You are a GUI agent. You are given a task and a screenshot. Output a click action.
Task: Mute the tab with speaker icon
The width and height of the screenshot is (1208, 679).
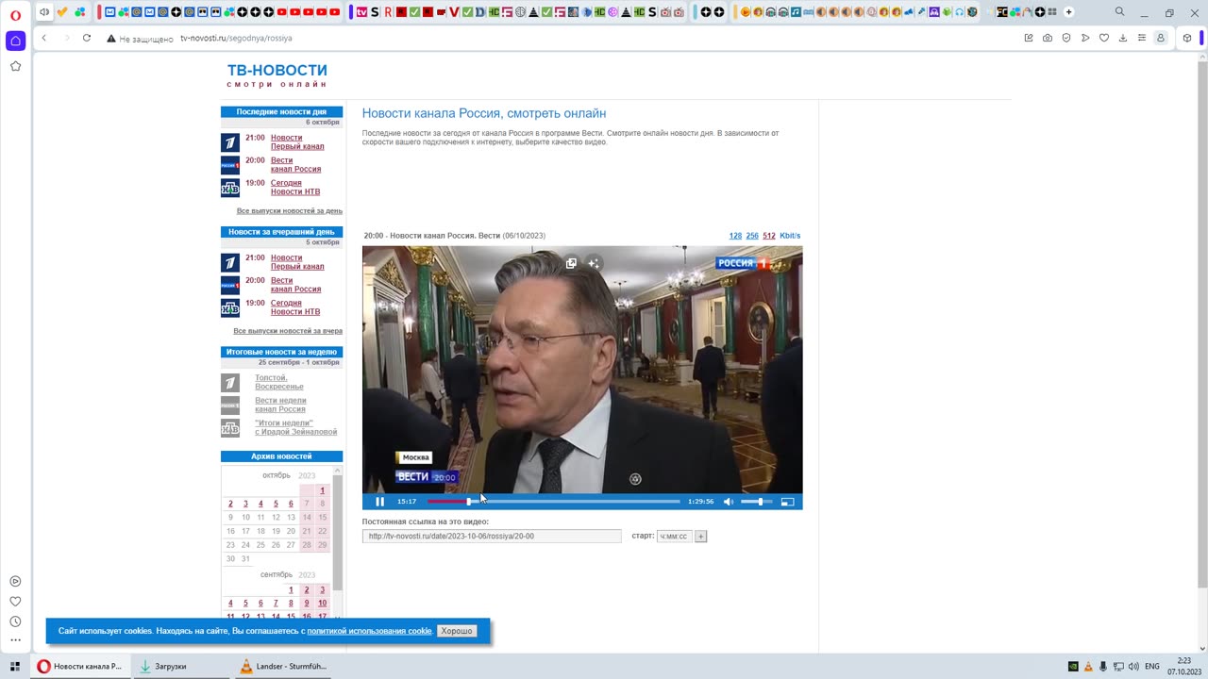43,12
